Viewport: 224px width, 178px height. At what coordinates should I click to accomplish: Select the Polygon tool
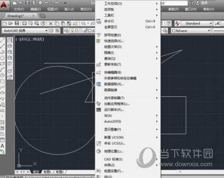[x=2, y=58]
